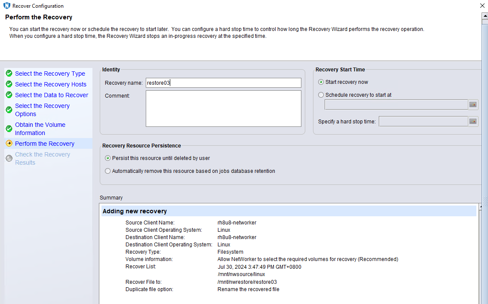Open the Perform the Recovery step

click(x=45, y=144)
